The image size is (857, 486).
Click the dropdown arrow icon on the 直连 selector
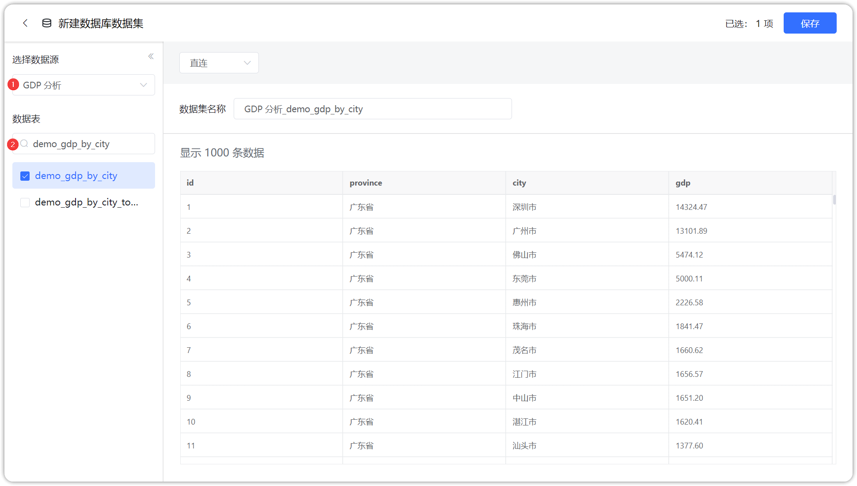pyautogui.click(x=247, y=63)
